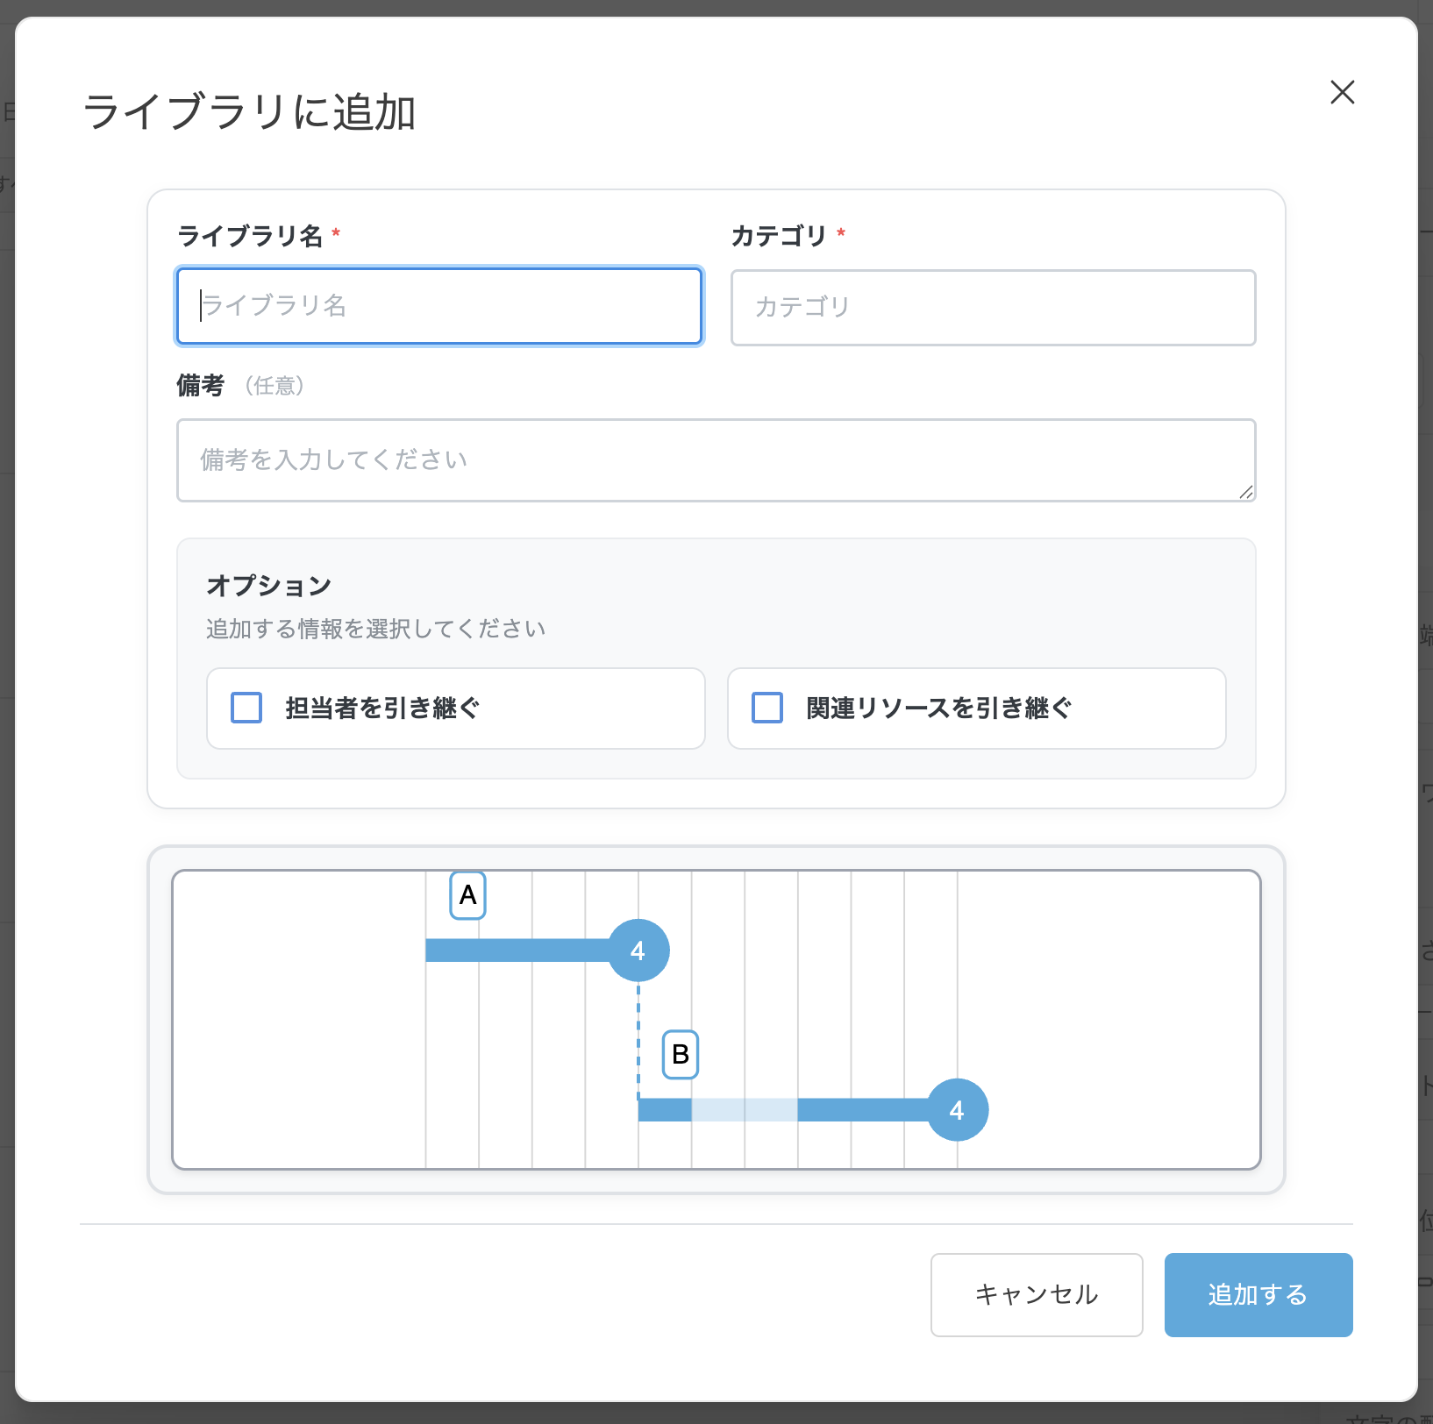
Task: Click the light blue segment of bar B
Action: tap(744, 1110)
